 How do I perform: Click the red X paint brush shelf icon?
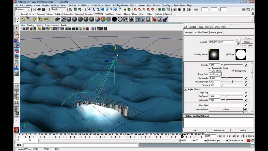[154, 19]
